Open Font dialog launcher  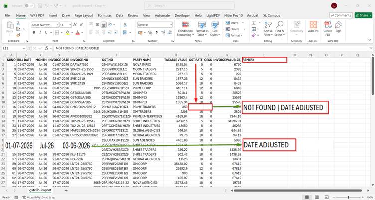[x=84, y=41]
